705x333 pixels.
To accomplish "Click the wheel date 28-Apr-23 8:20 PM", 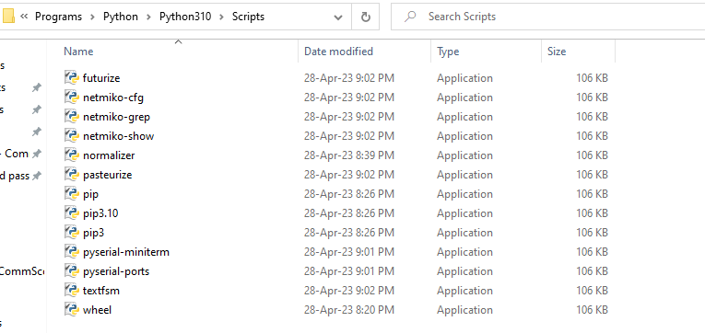I will pos(349,310).
